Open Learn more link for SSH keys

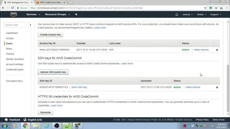(127, 63)
